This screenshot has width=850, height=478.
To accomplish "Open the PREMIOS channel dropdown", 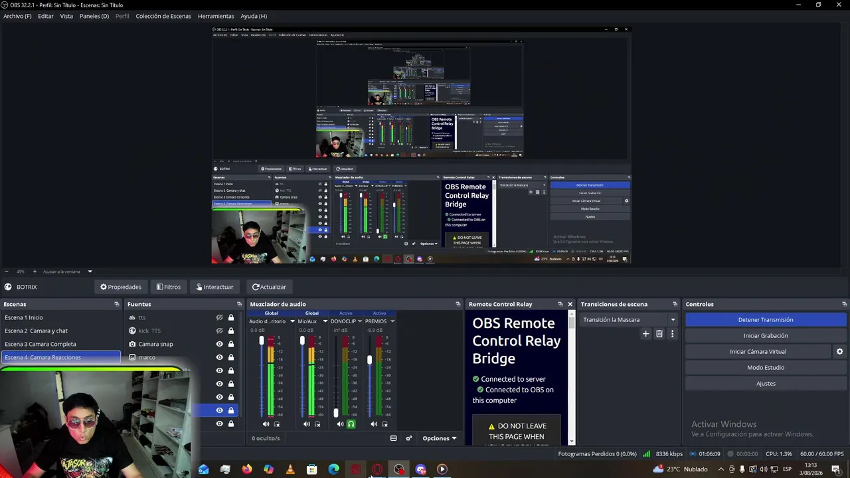I will (392, 321).
